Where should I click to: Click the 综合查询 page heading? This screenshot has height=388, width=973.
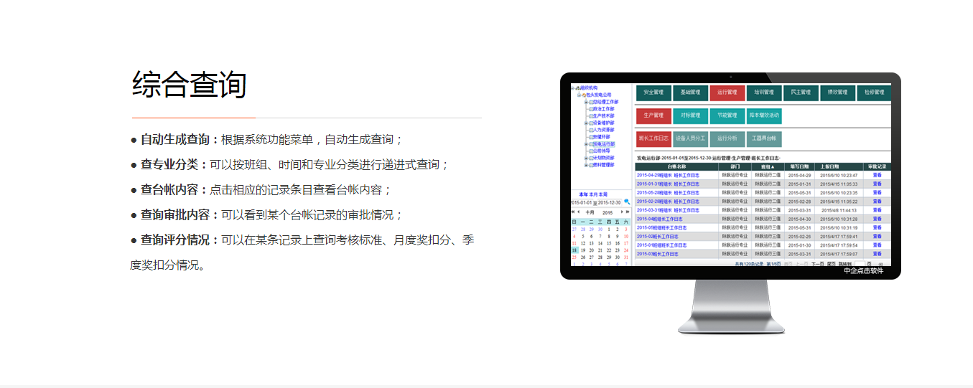190,85
